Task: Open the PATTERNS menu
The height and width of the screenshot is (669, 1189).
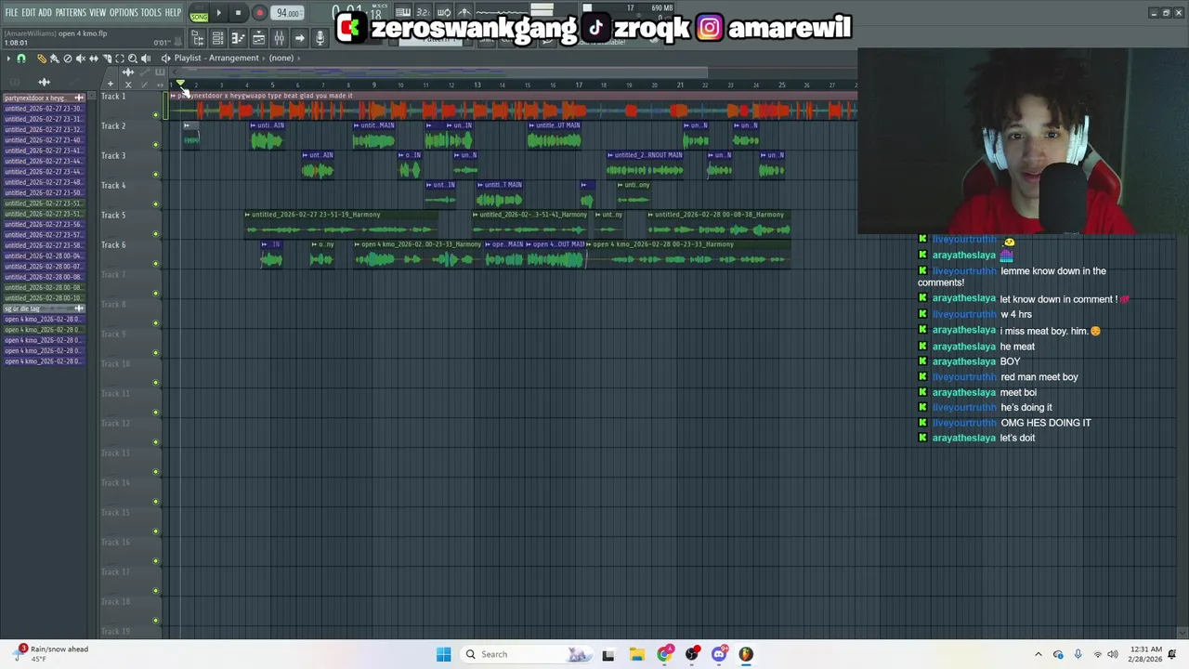Action: pyautogui.click(x=71, y=12)
